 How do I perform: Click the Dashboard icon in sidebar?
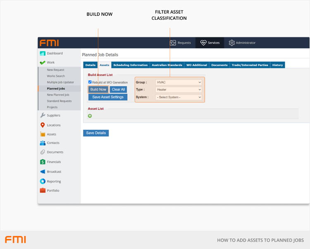43,53
